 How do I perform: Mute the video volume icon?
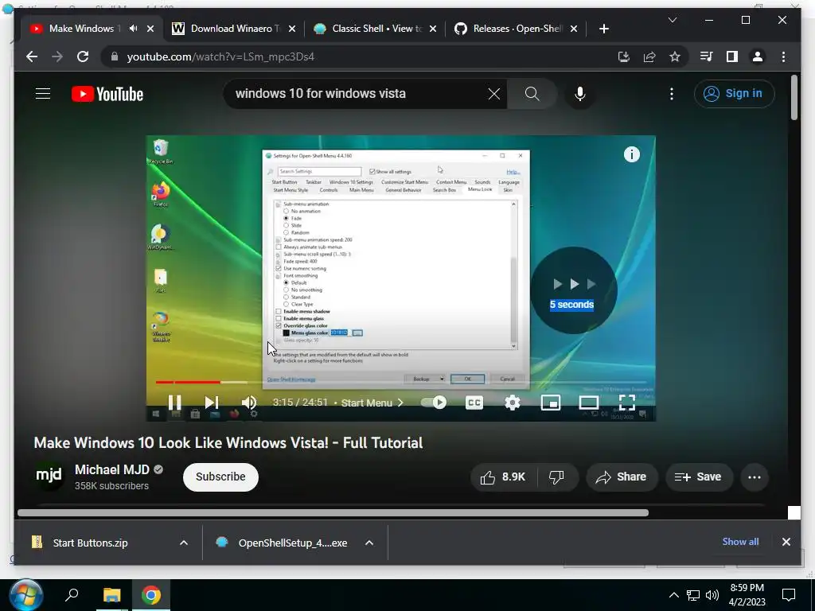coord(249,402)
